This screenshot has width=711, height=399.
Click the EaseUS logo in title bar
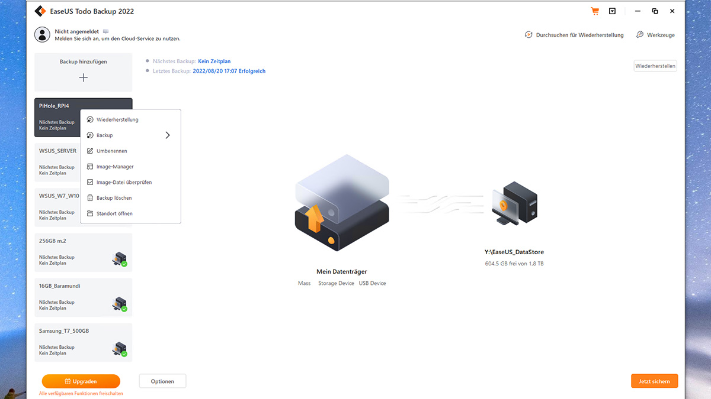(x=40, y=11)
